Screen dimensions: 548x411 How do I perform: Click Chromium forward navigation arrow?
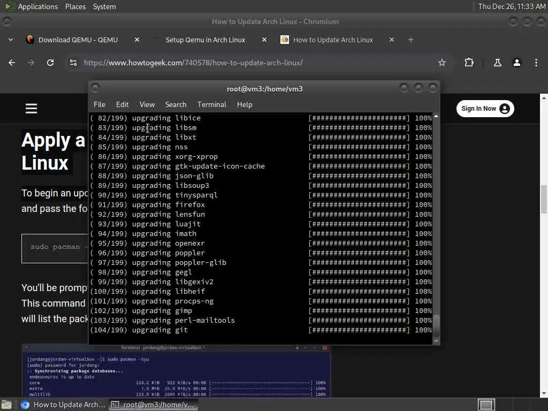[31, 63]
